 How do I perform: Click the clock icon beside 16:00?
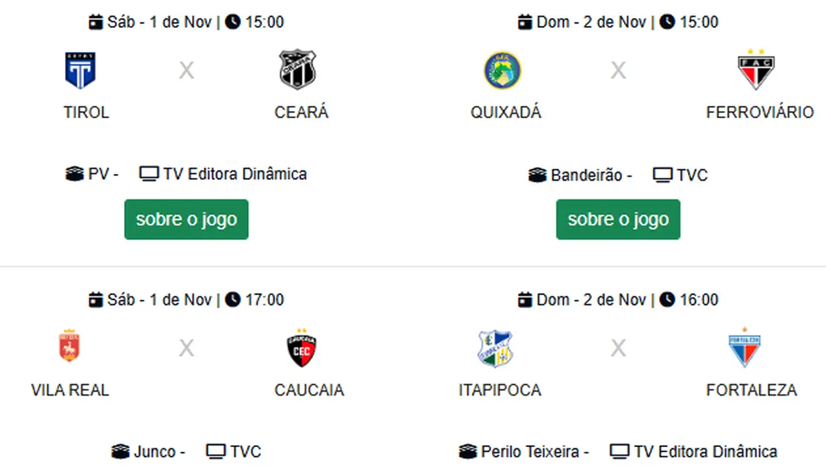[x=667, y=300]
